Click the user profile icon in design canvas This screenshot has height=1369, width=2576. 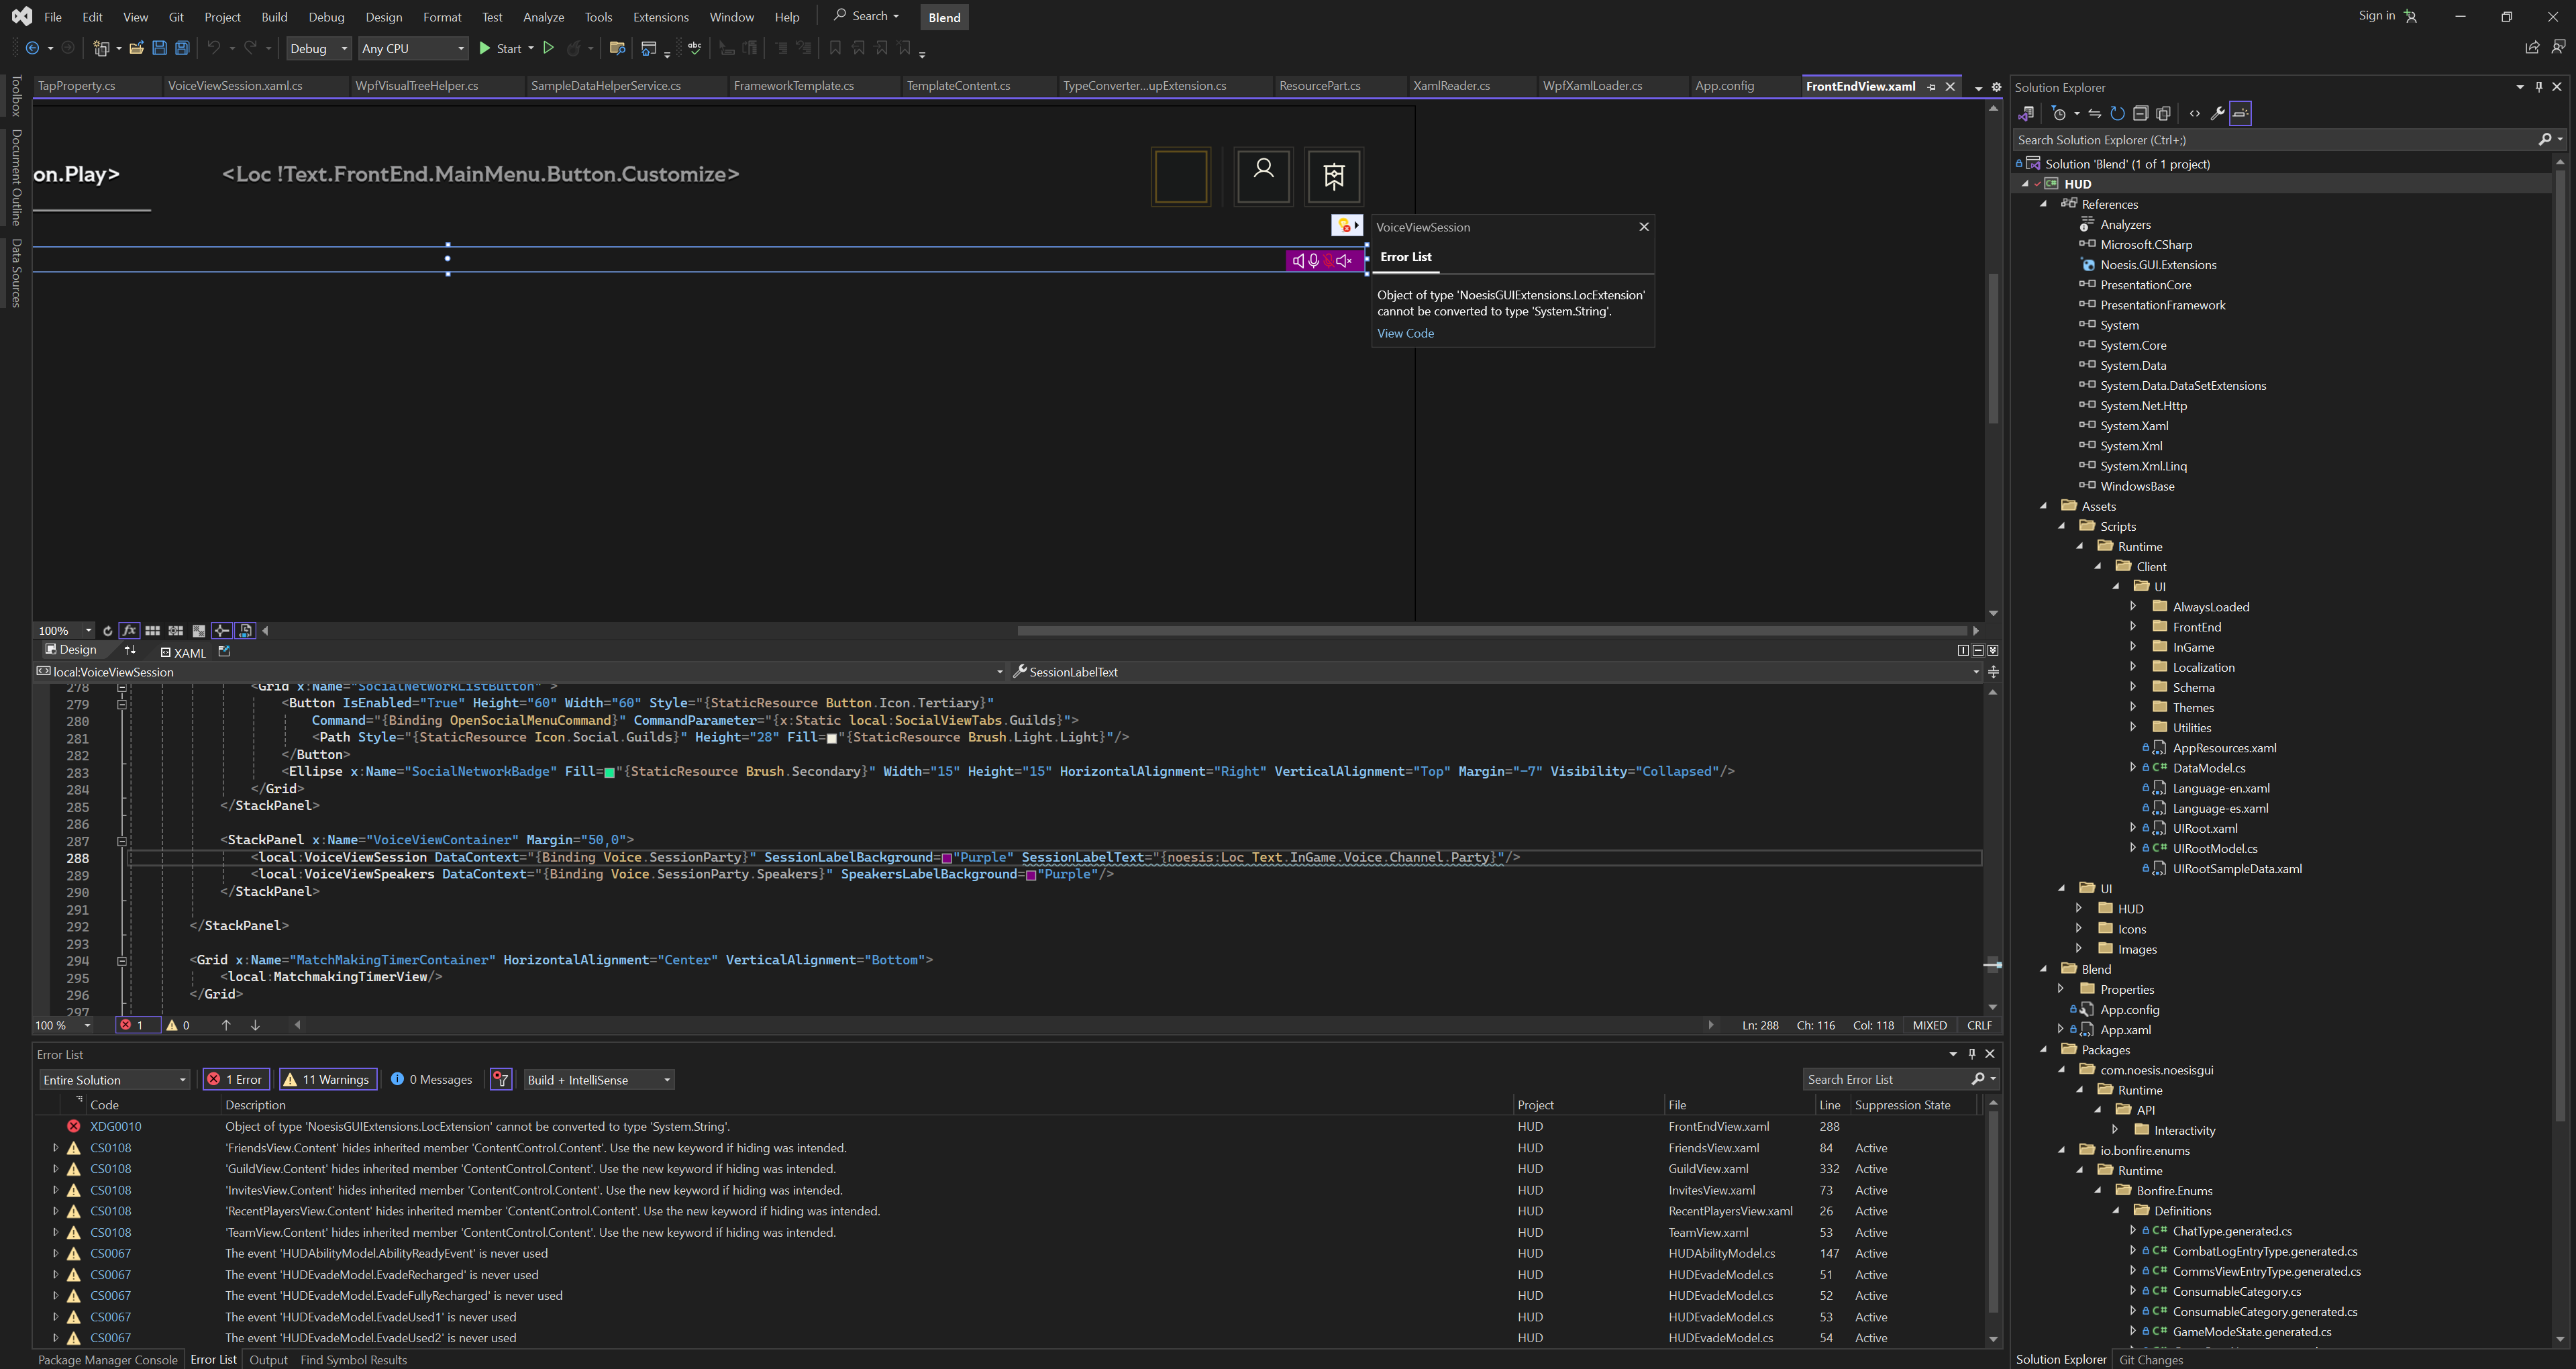click(1263, 176)
